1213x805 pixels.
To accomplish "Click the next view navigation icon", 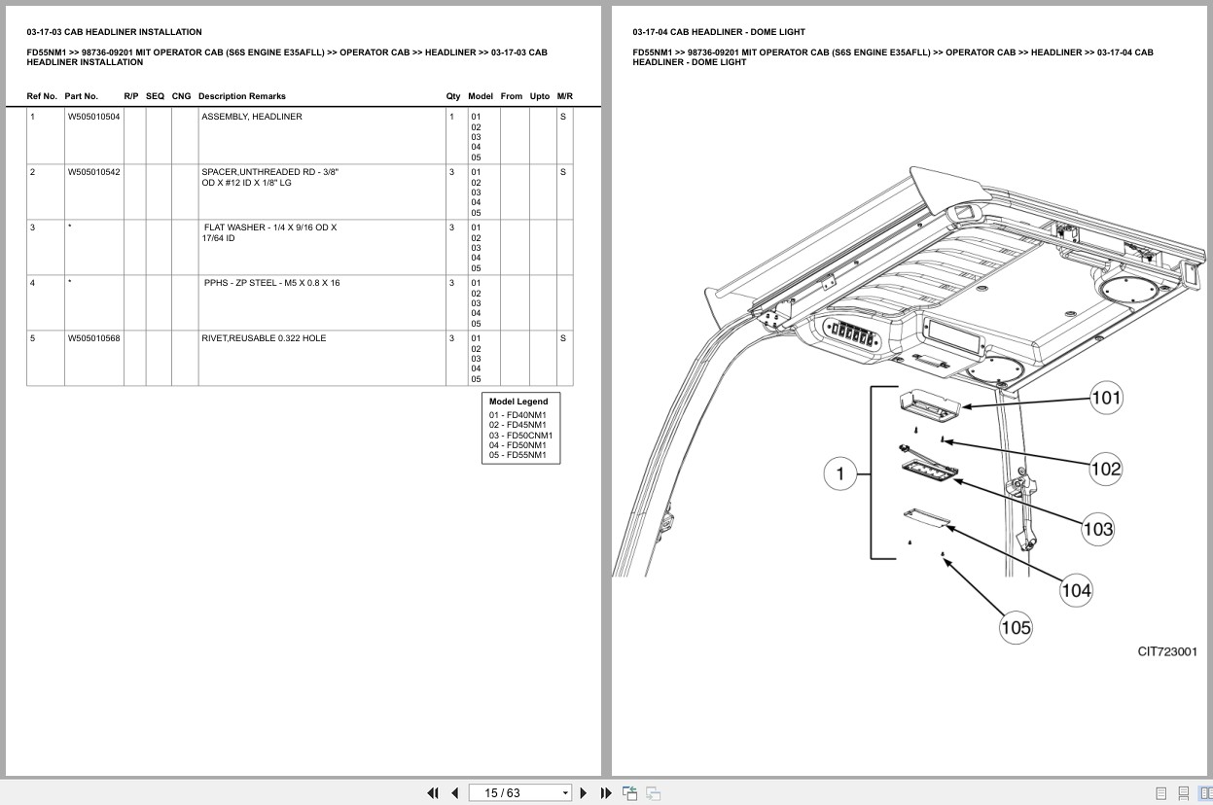I will coord(654,792).
